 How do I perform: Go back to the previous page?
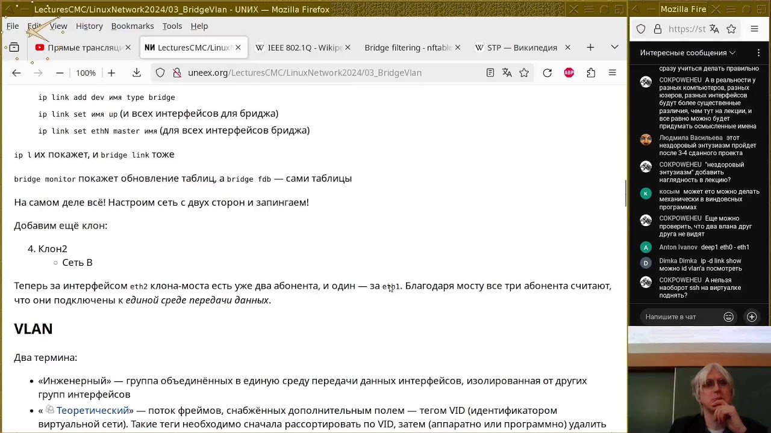[16, 73]
